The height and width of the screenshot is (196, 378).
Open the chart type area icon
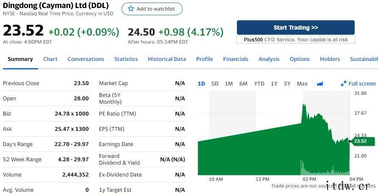tap(320, 84)
